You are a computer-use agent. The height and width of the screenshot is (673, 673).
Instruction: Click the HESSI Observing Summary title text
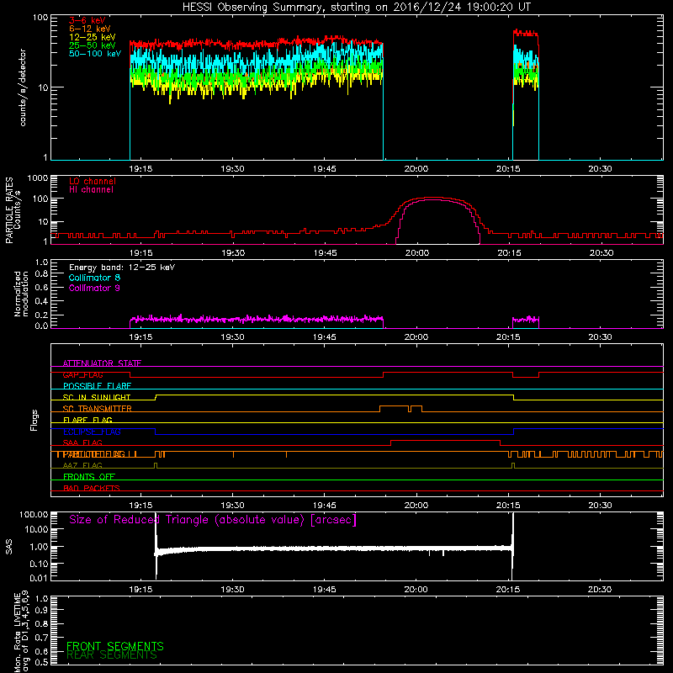coord(356,8)
